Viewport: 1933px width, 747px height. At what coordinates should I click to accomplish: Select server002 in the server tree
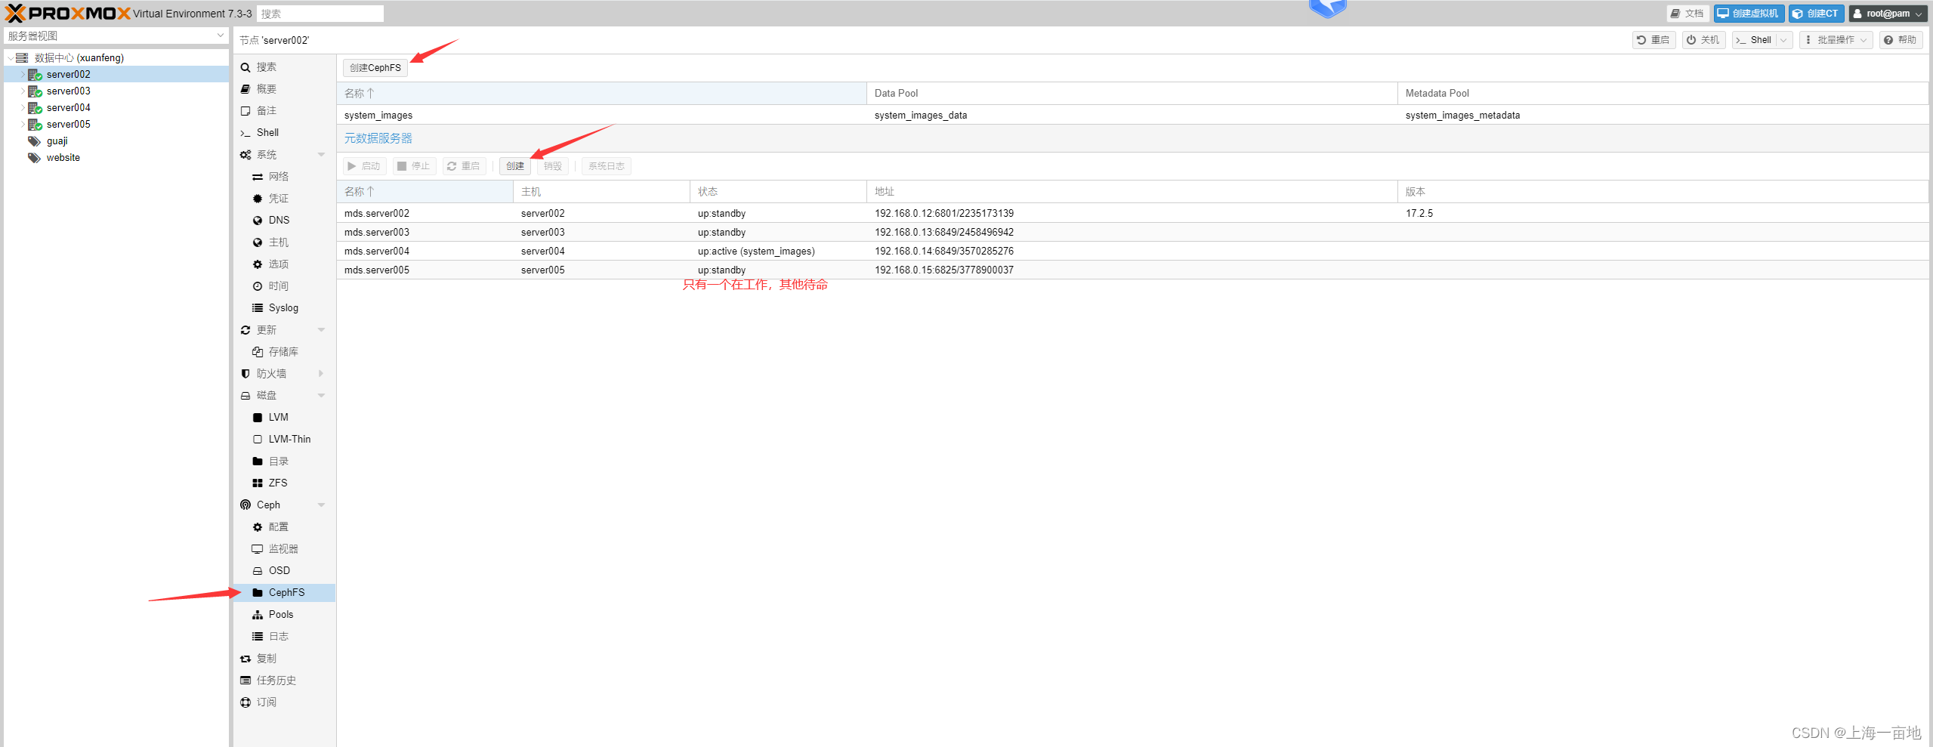[116, 75]
